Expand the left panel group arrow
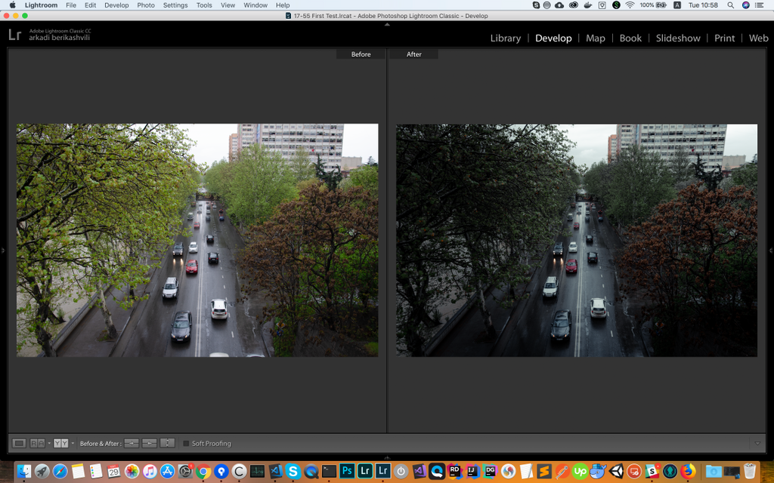Image resolution: width=774 pixels, height=483 pixels. pos(3,251)
